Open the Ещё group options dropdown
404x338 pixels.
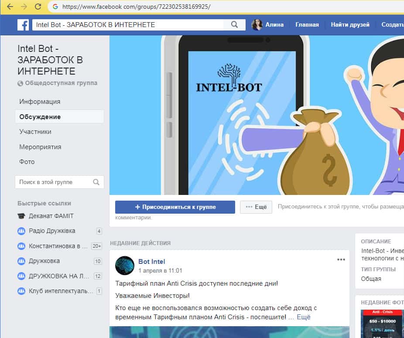pos(256,207)
